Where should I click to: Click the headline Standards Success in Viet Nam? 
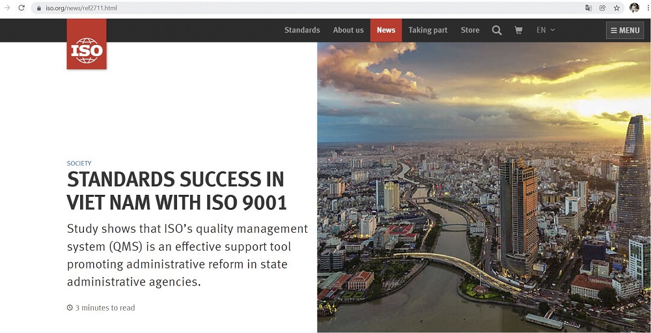point(176,191)
